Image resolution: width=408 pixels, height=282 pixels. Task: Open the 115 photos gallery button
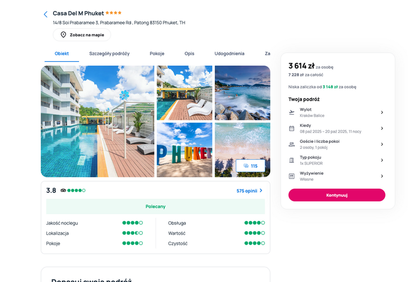pos(250,166)
